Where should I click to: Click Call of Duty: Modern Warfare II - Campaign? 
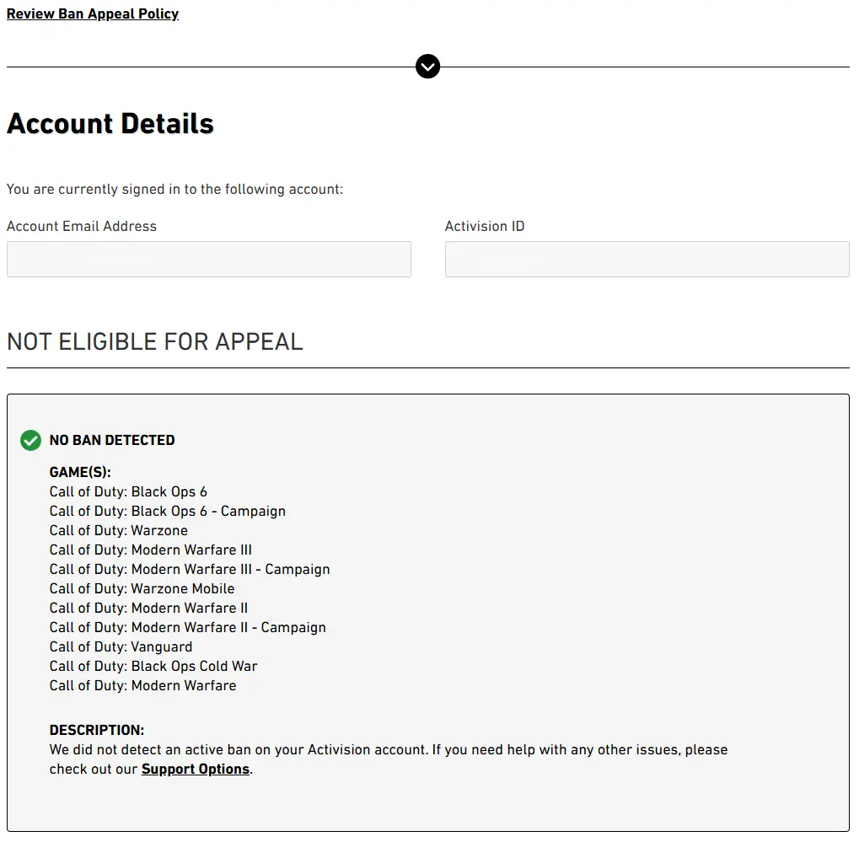click(188, 627)
